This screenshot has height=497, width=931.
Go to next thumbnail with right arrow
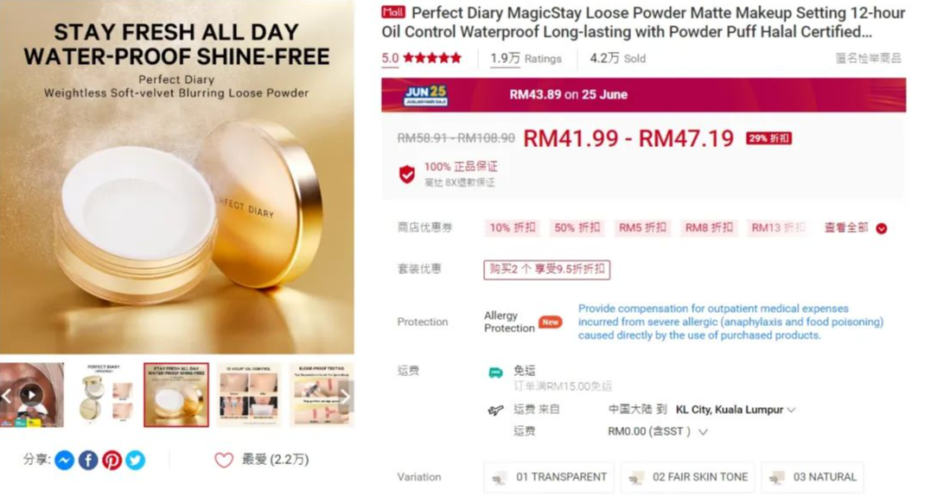pos(346,396)
